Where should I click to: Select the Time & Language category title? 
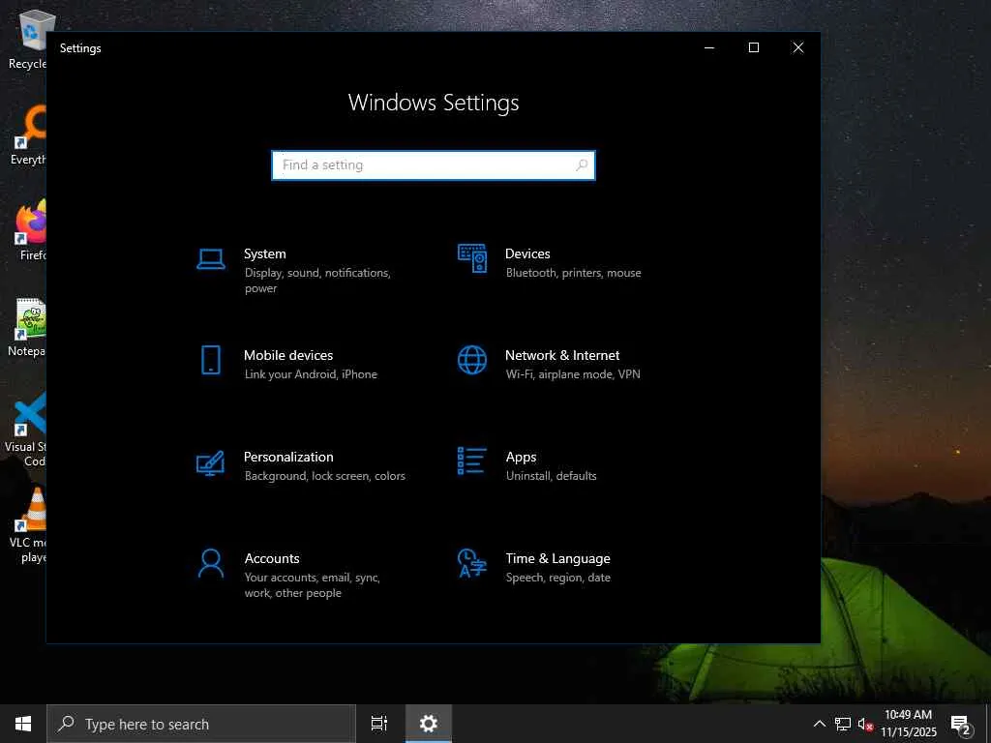pyautogui.click(x=557, y=558)
